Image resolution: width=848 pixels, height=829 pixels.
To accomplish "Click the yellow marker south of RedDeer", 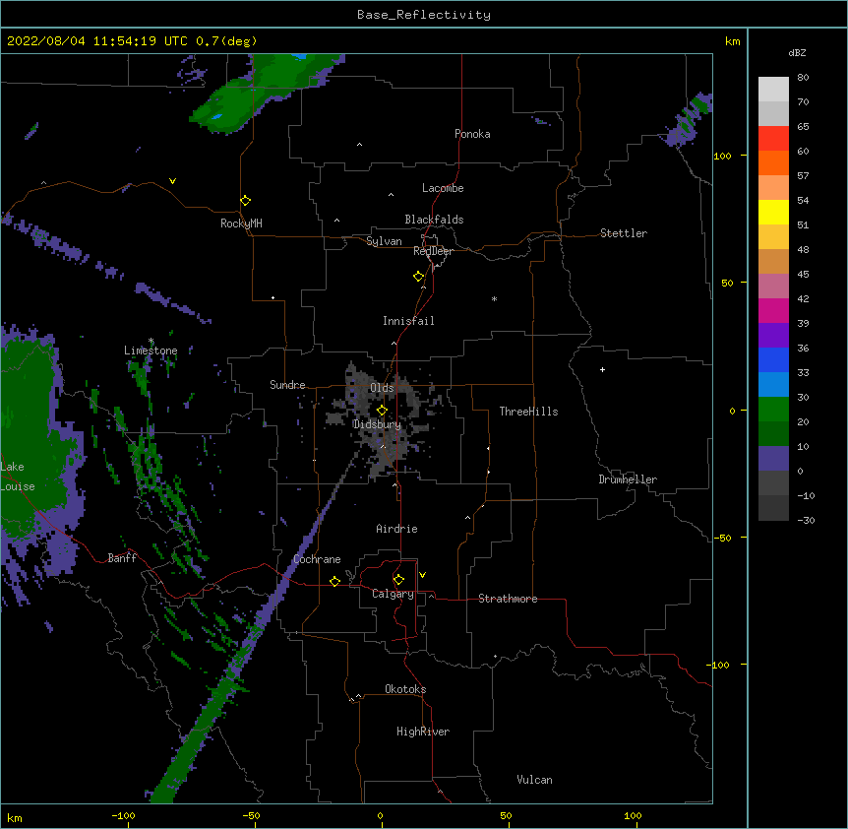I will pos(418,277).
